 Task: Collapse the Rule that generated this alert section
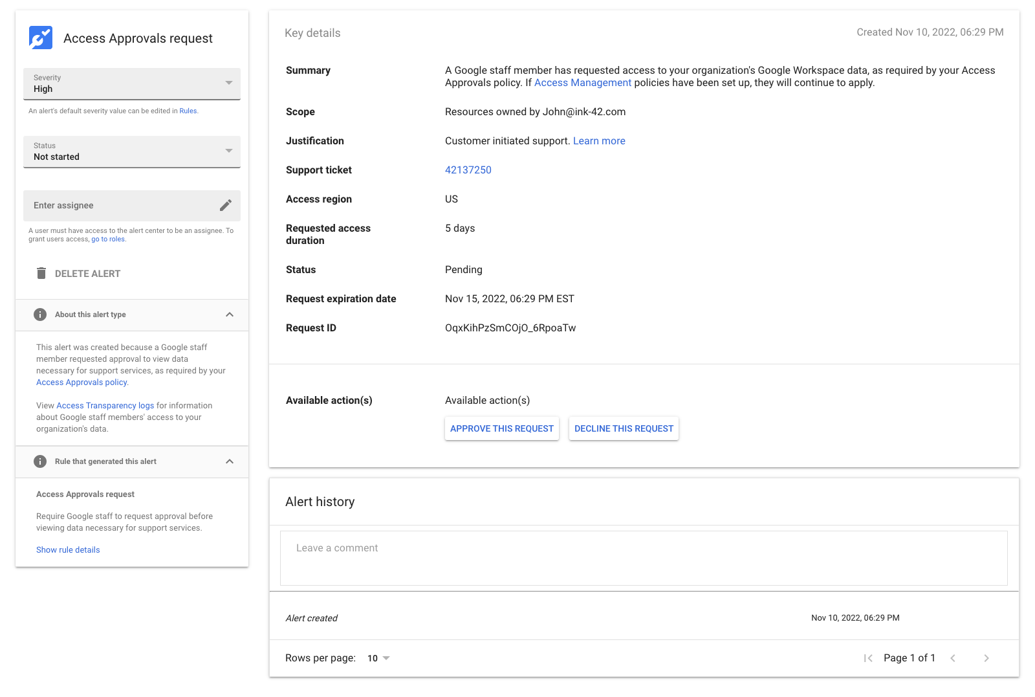[x=230, y=461]
